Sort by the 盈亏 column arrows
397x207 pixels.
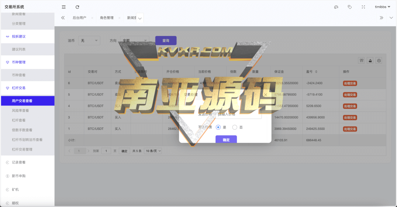pos(316,72)
